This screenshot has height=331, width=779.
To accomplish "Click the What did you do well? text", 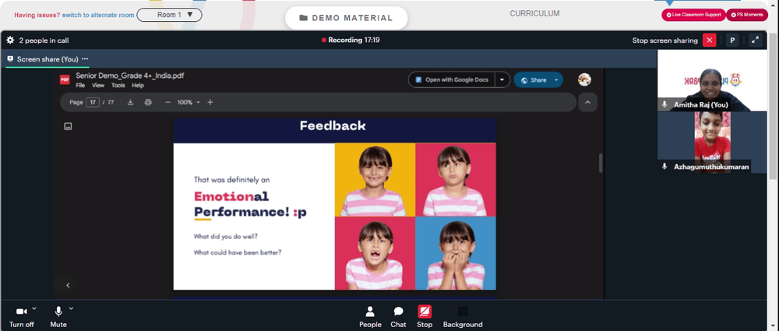I will [226, 237].
